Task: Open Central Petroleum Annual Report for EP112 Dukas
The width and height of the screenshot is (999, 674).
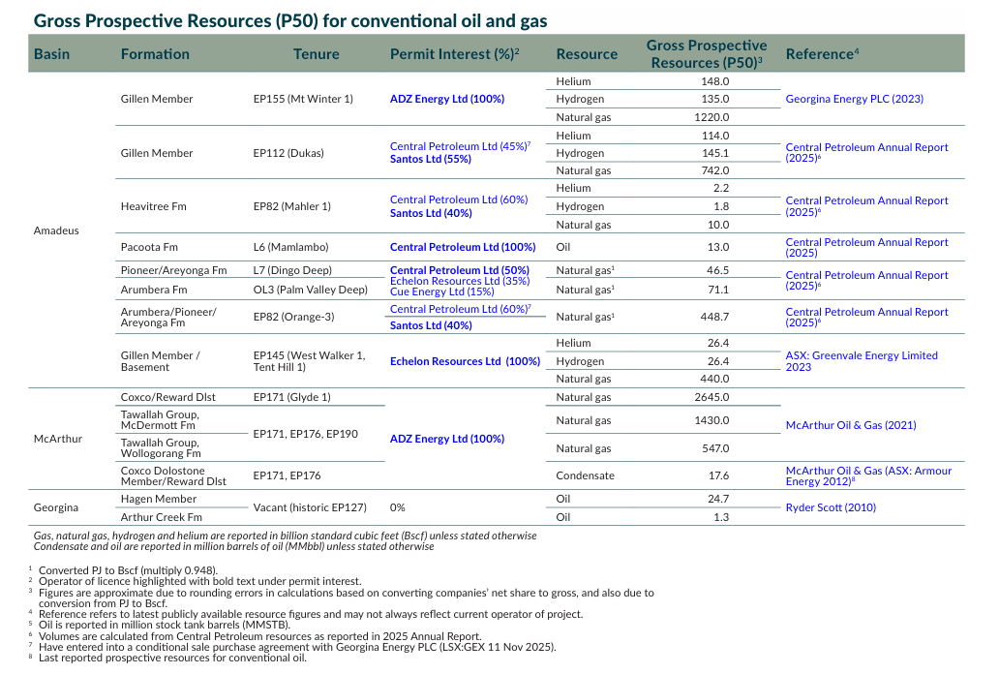Action: 866,152
